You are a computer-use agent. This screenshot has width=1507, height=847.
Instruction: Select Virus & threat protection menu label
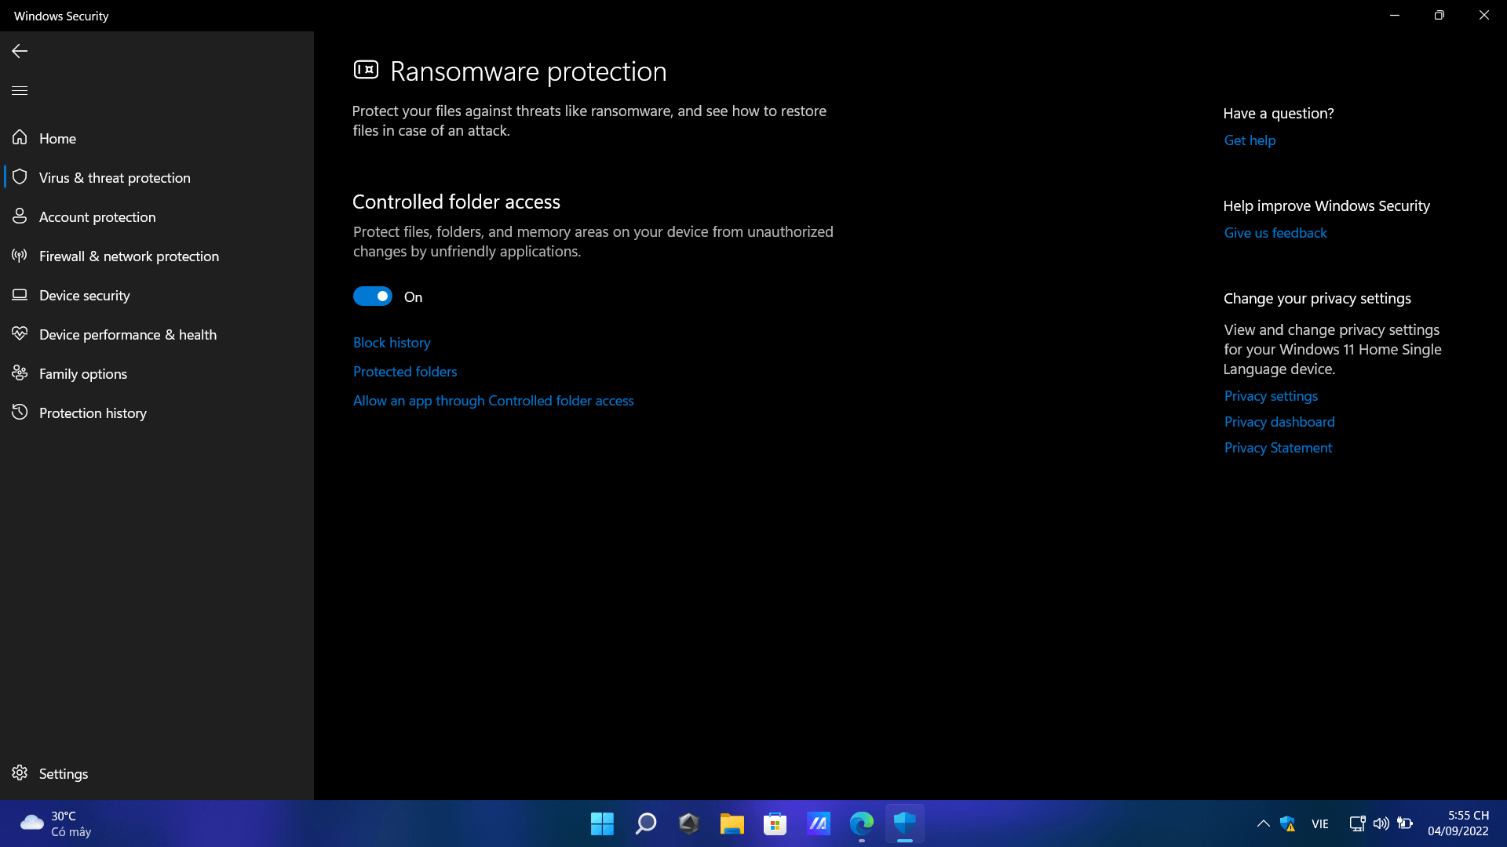point(115,178)
